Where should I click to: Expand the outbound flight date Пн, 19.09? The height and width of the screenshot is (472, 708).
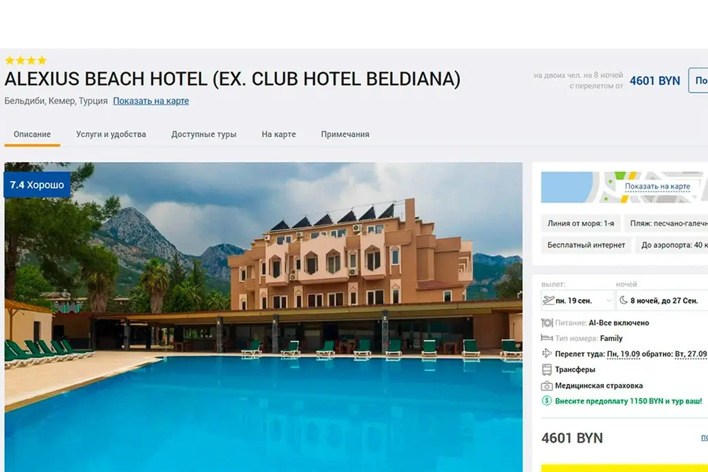tap(624, 353)
